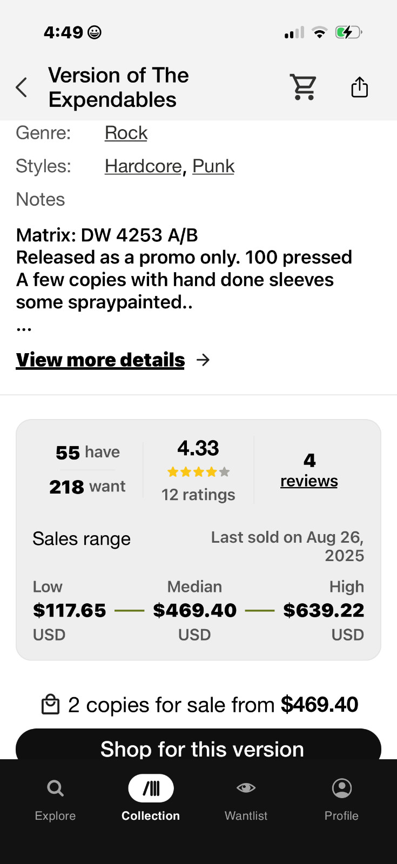Viewport: 397px width, 864px height.
Task: Open the Hardcore style link
Action: [143, 166]
